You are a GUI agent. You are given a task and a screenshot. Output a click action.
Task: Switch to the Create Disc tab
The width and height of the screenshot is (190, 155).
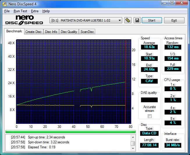coord(33,32)
